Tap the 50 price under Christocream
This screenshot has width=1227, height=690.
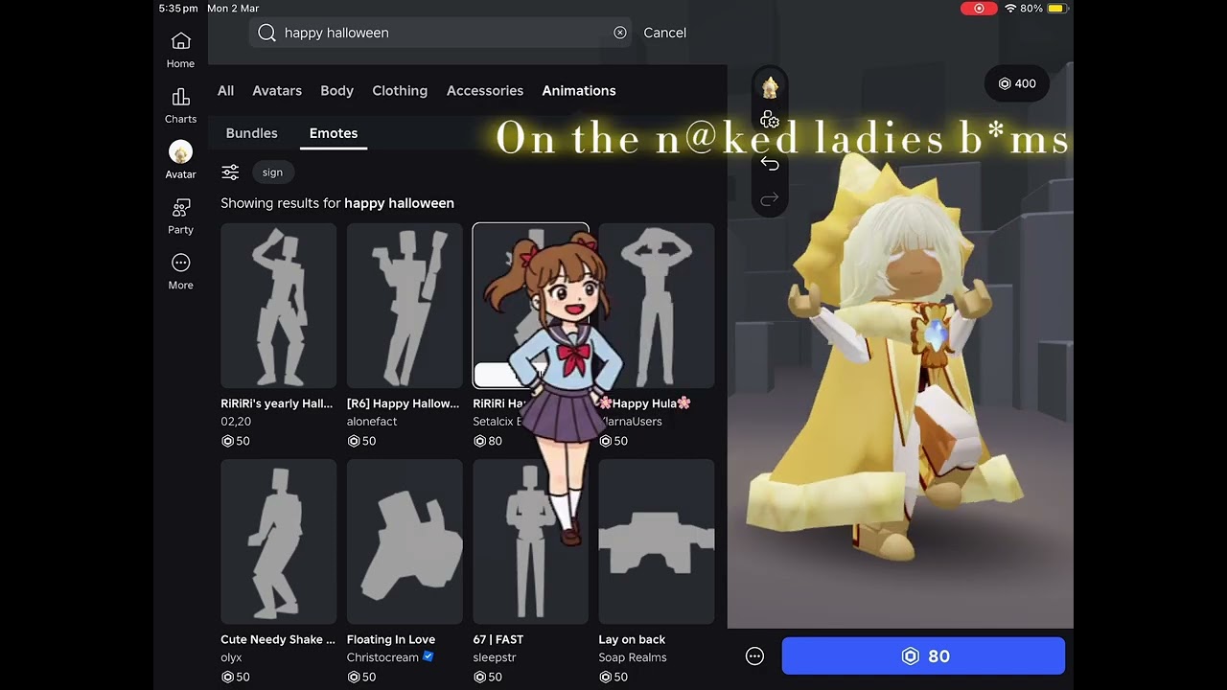(x=361, y=677)
